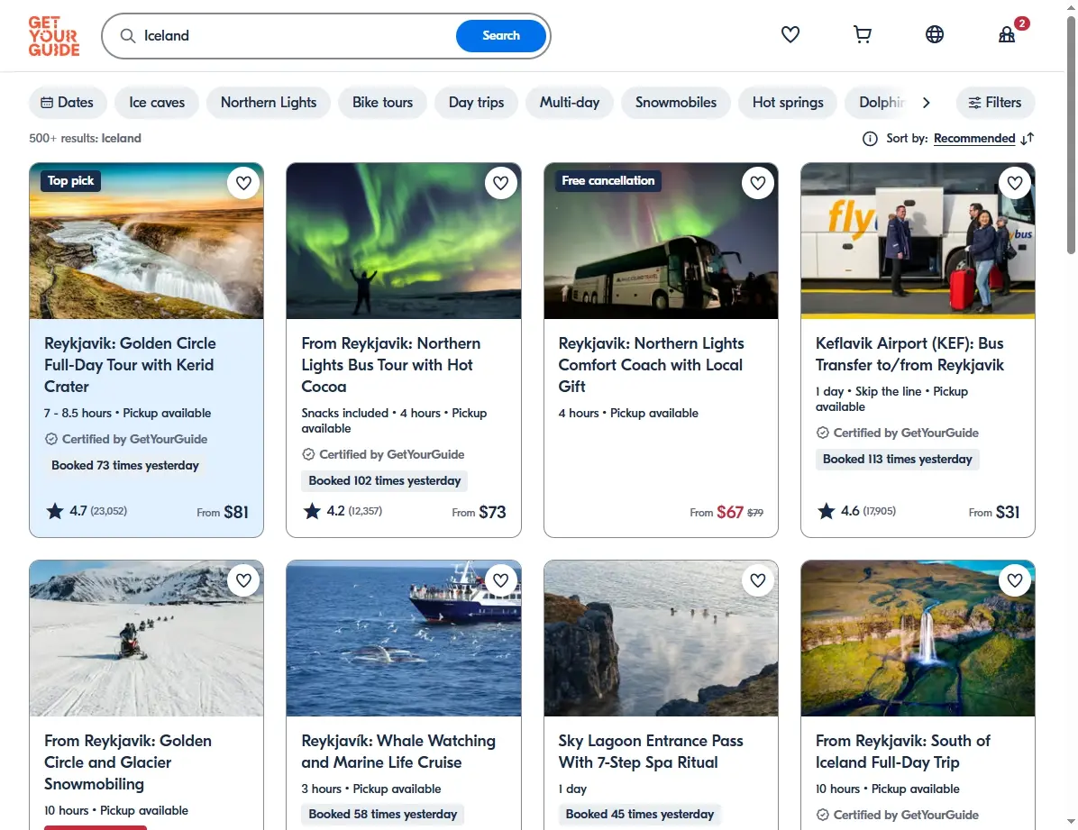Open Whale Watching and Marine Life Cruise title

[398, 752]
